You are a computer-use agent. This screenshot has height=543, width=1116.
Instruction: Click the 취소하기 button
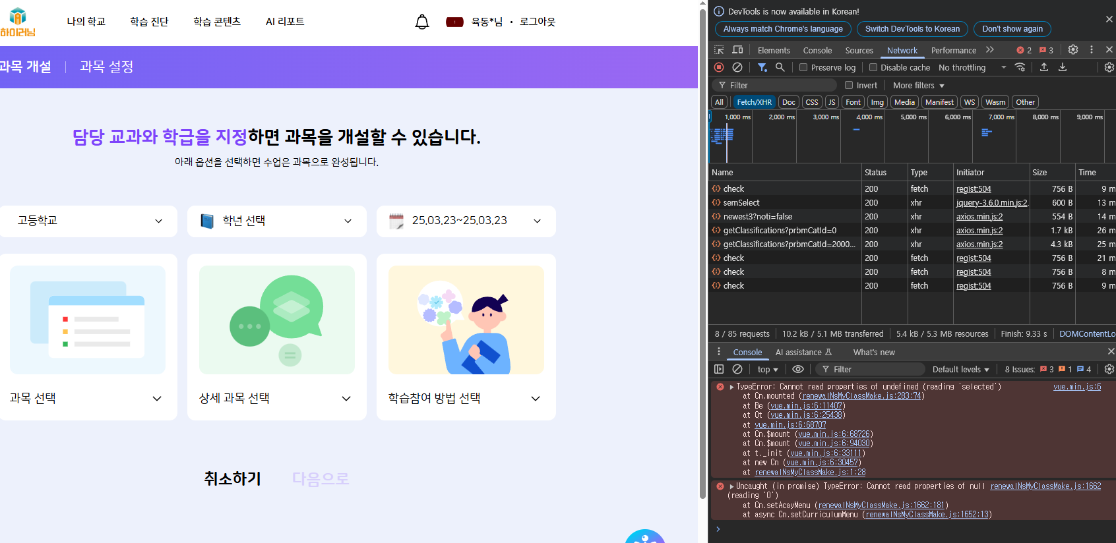pyautogui.click(x=232, y=478)
